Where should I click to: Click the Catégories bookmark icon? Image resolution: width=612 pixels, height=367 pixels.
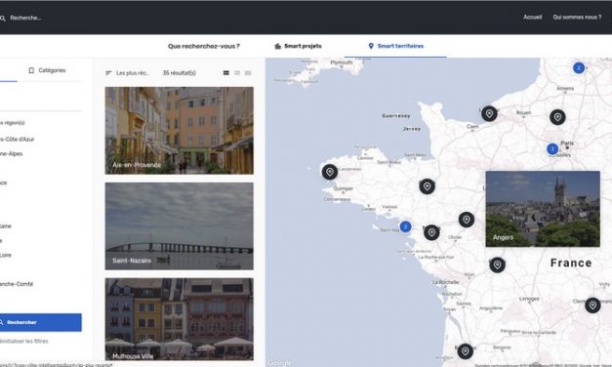click(31, 70)
